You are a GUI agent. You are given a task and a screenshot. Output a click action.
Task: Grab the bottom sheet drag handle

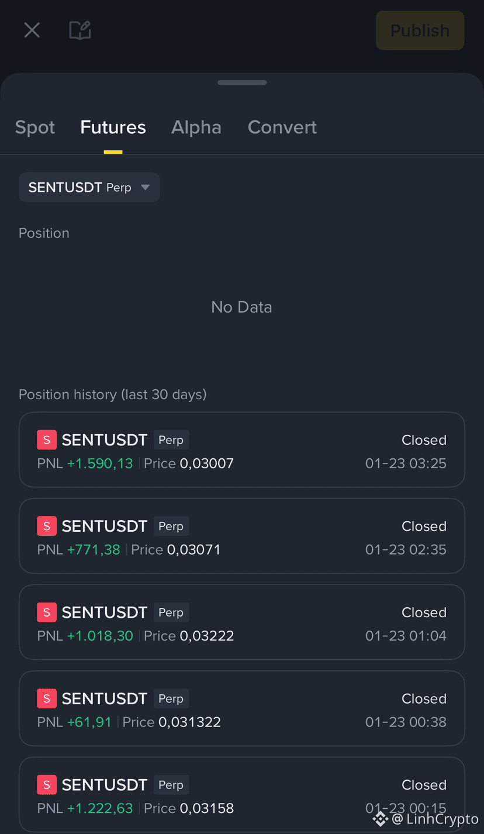[x=242, y=82]
